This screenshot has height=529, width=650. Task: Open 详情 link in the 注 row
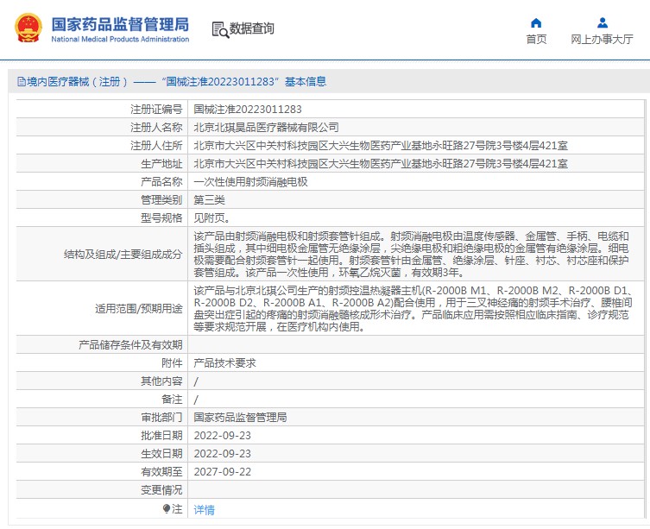(x=204, y=509)
